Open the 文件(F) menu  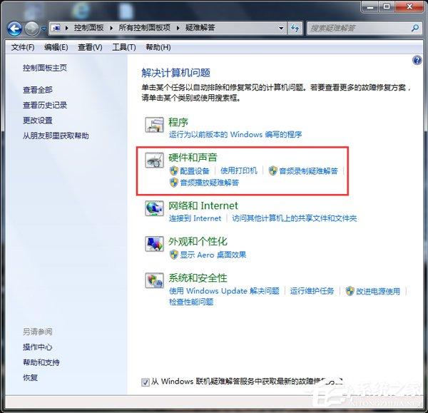click(23, 47)
